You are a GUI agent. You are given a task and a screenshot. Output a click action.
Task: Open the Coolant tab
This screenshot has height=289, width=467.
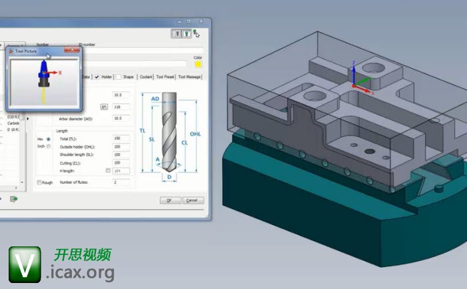(145, 77)
